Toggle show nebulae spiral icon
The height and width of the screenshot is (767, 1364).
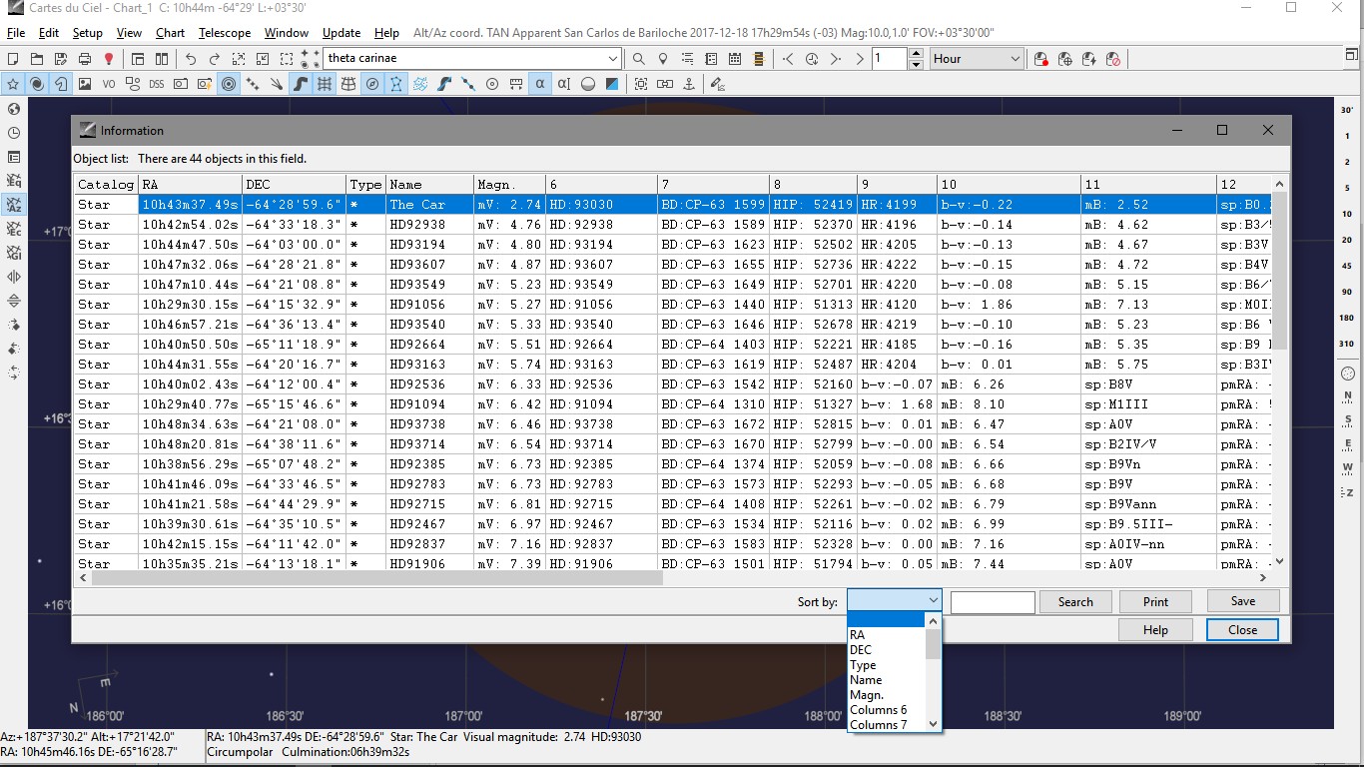coord(37,84)
